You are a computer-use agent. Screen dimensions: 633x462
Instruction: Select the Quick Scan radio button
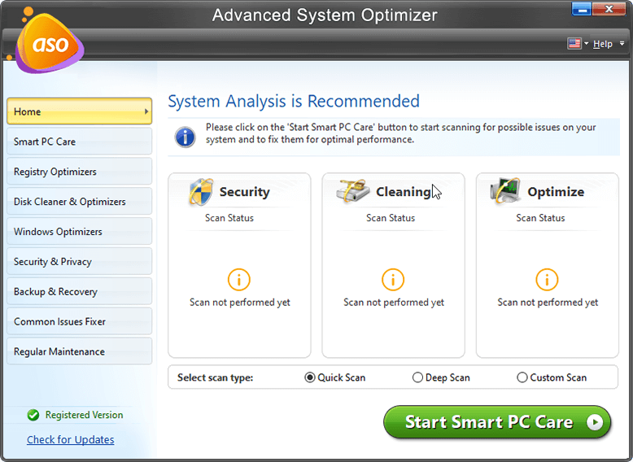[310, 377]
